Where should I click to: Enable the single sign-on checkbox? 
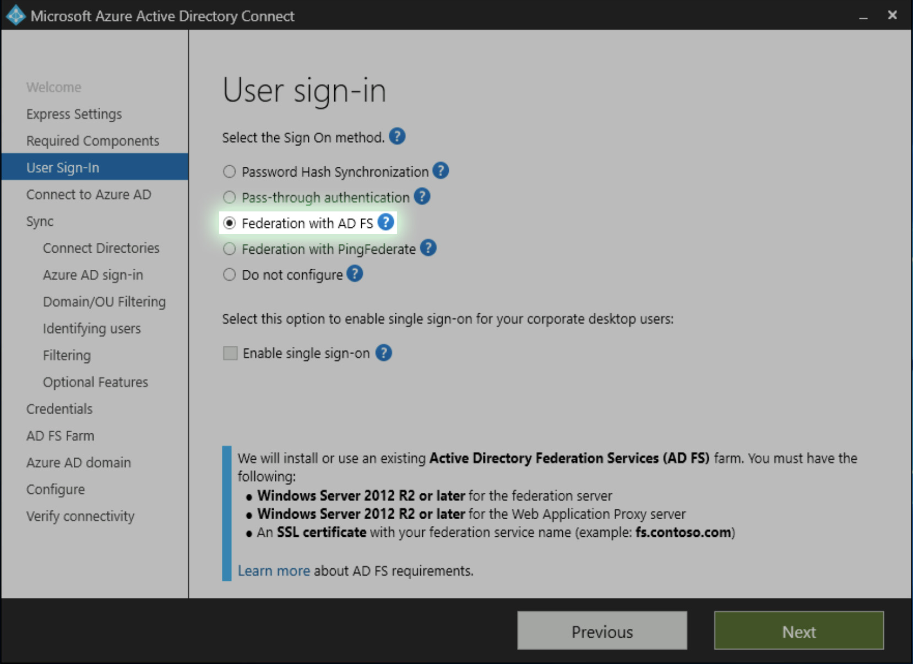click(230, 352)
